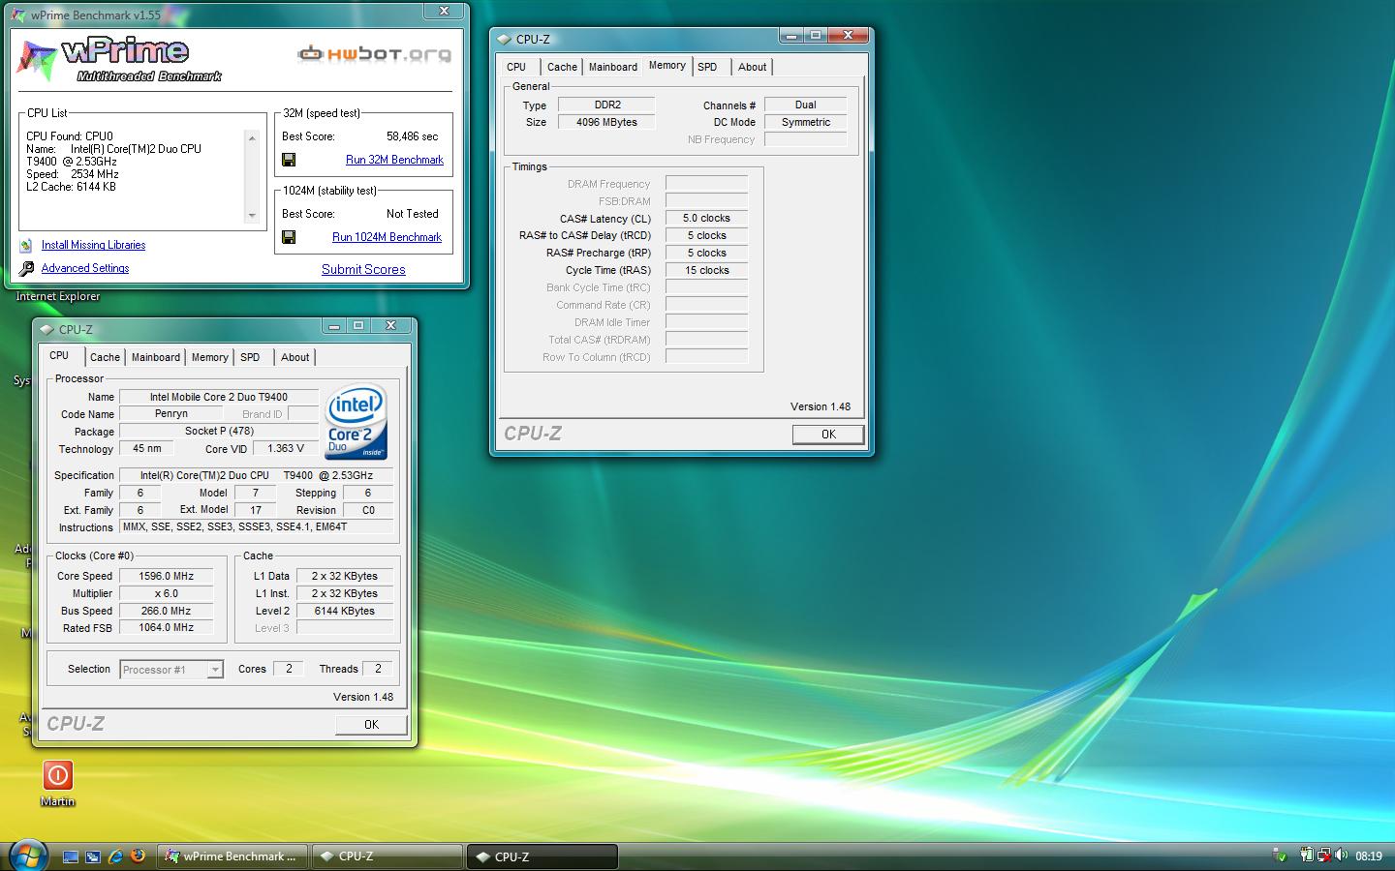Click the Safely Remove Hardware tray icon
1395x871 pixels.
tap(1281, 856)
